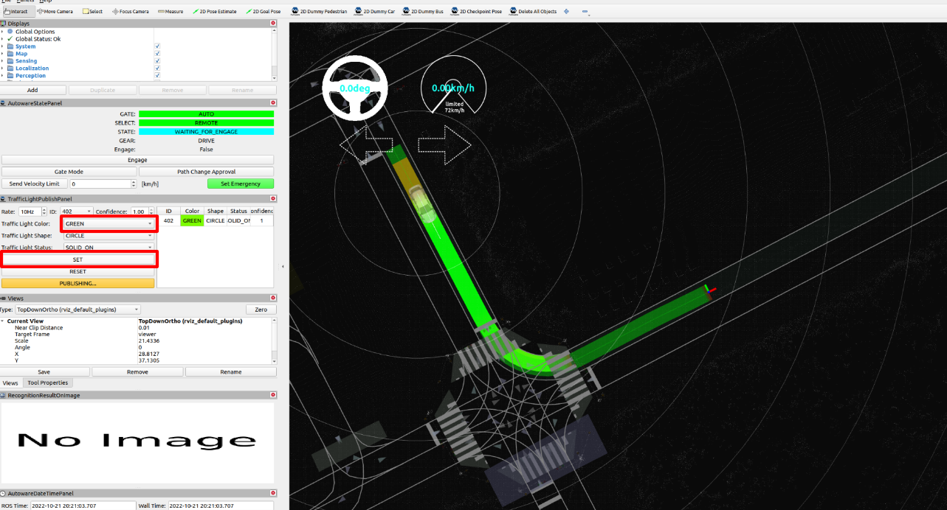Expand the Localization tree item
Viewport: 947px width, 510px height.
(x=3, y=69)
